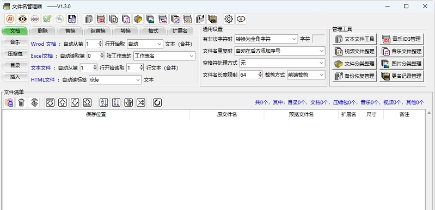
Task: Click the 文件名长度限制 stepper arrows
Action: (x=260, y=75)
